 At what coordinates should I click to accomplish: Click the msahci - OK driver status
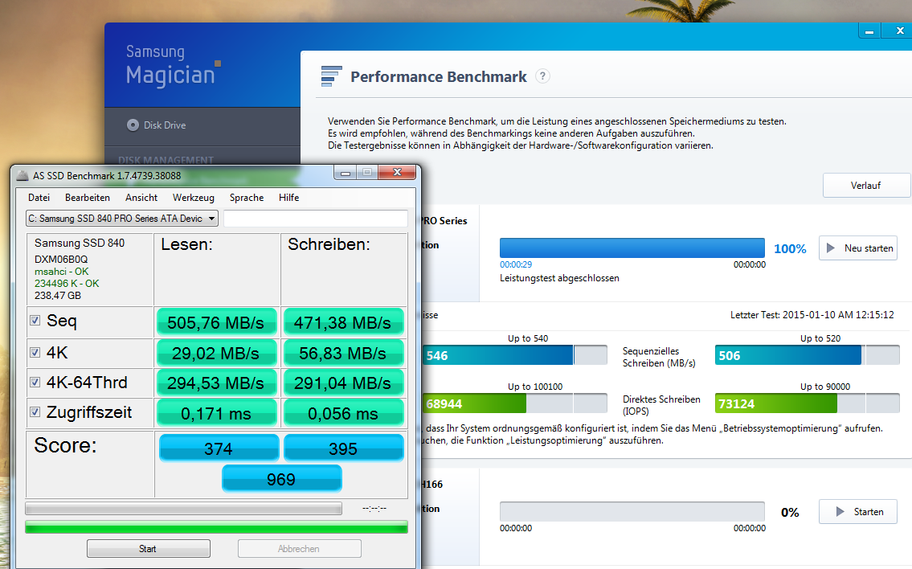[62, 272]
